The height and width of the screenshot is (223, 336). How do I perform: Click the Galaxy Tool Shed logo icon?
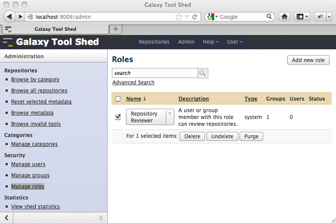click(8, 42)
